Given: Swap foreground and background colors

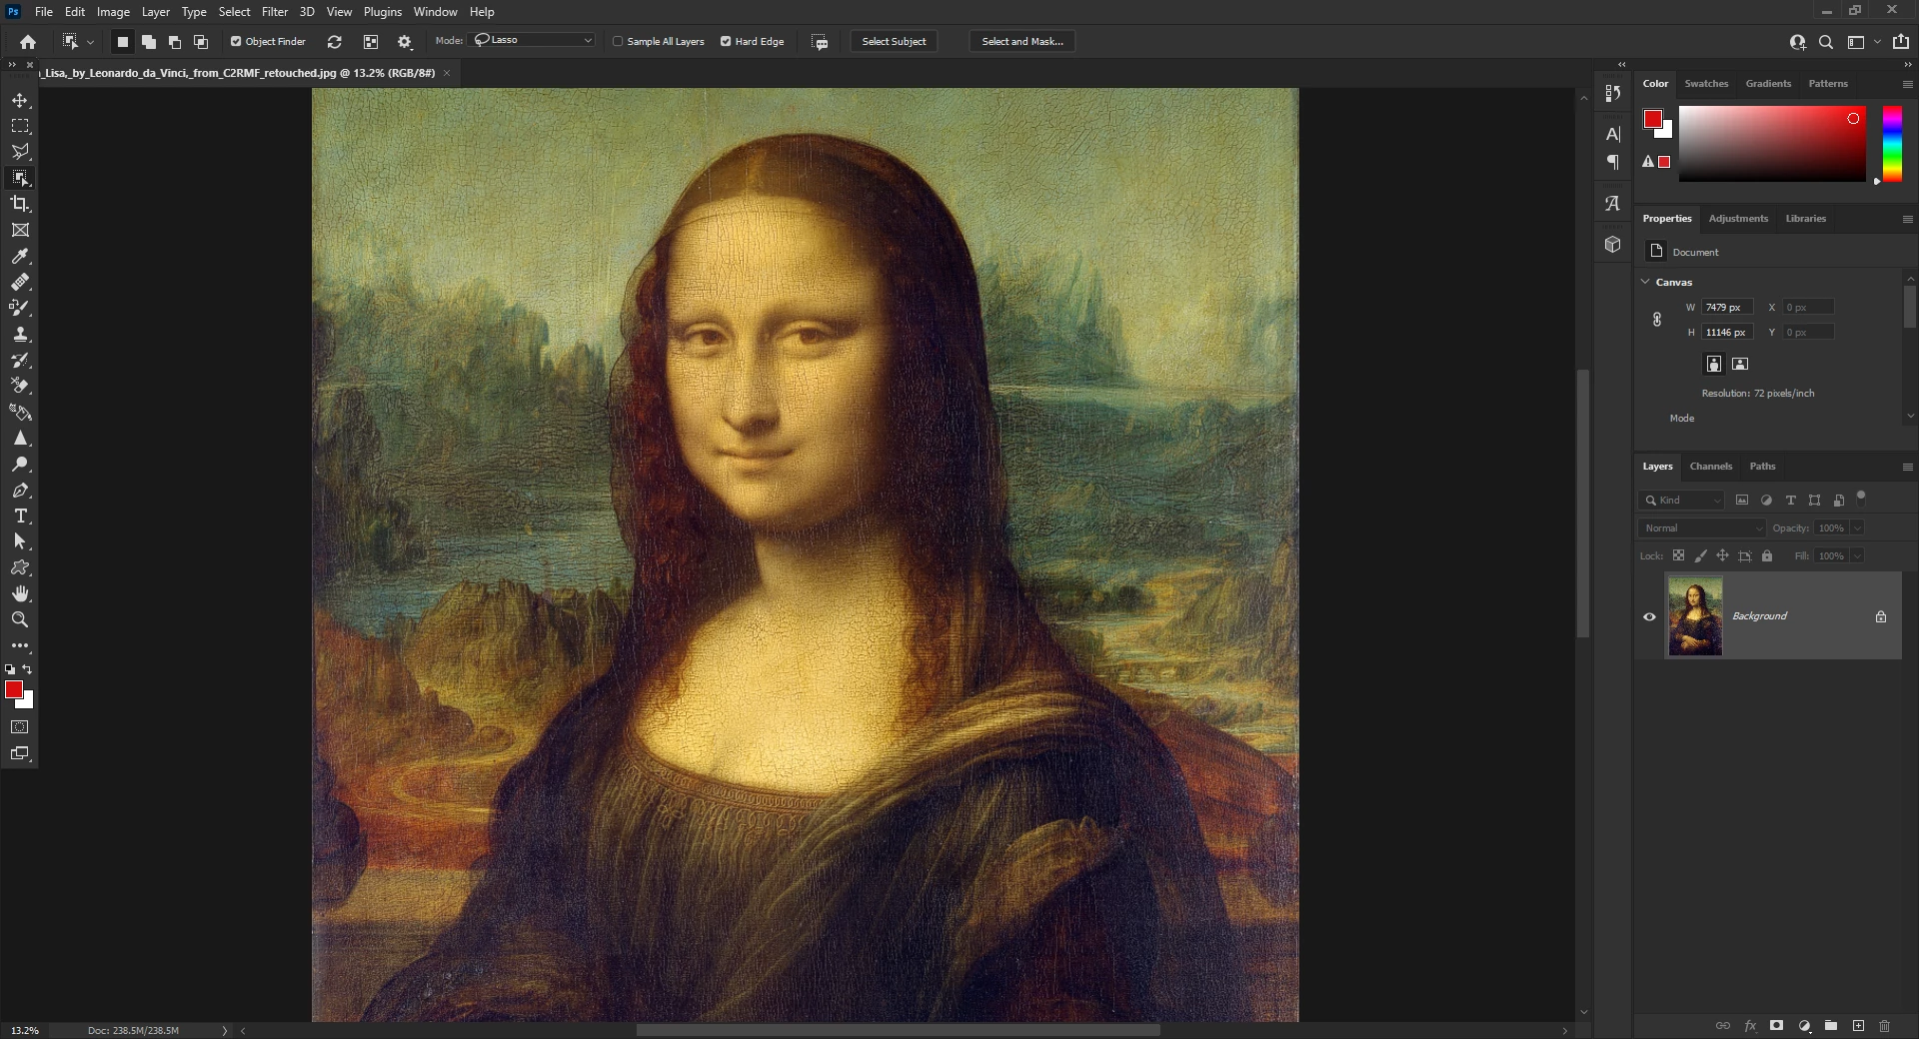Looking at the screenshot, I should click(x=27, y=669).
